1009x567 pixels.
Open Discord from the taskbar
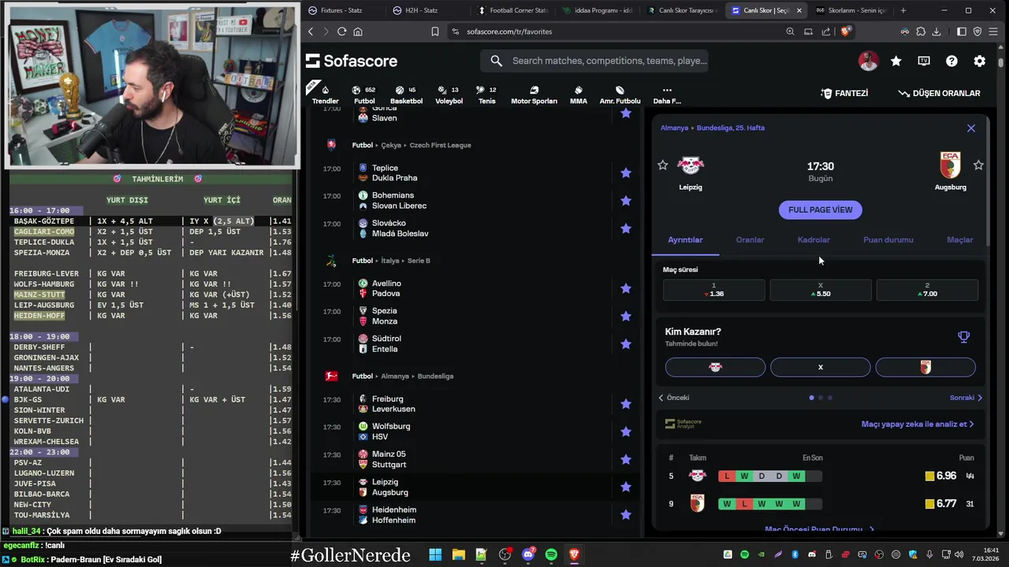pyautogui.click(x=528, y=555)
